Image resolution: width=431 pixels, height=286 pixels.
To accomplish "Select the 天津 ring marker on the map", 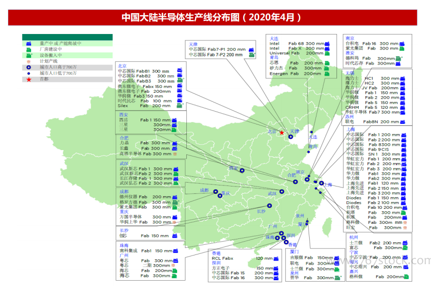I will tap(291, 136).
